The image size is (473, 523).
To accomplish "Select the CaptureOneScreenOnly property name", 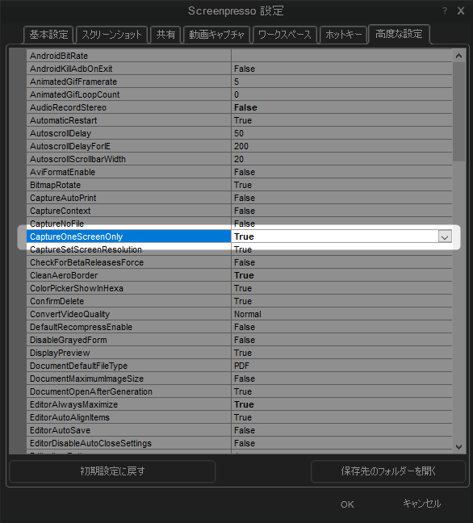I will pos(128,236).
